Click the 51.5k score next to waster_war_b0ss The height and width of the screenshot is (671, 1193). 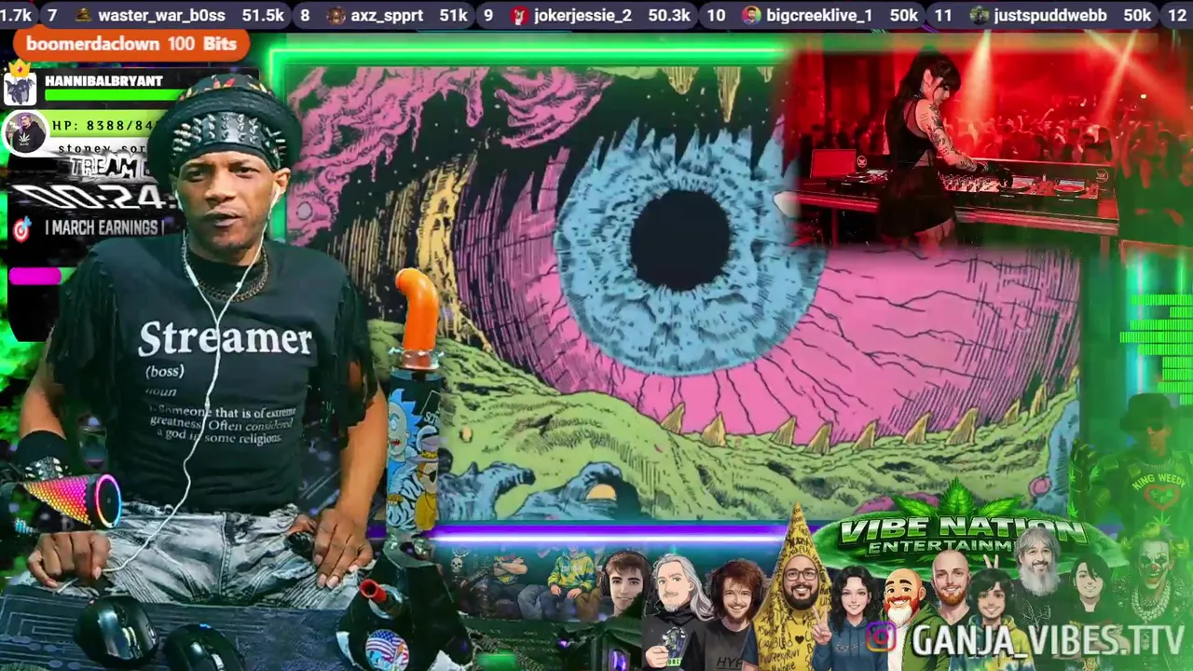tap(262, 15)
